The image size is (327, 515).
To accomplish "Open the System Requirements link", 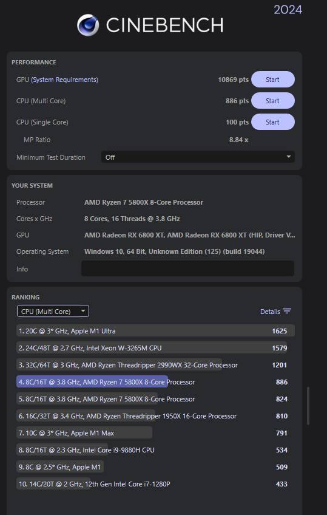I will (x=65, y=80).
